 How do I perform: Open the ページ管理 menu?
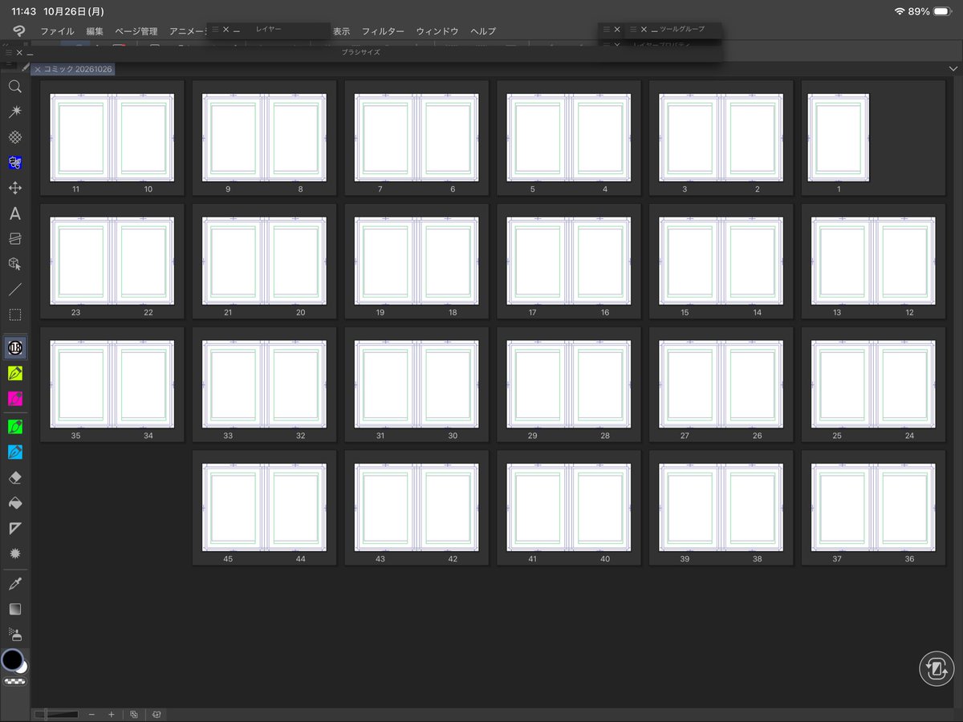click(136, 31)
